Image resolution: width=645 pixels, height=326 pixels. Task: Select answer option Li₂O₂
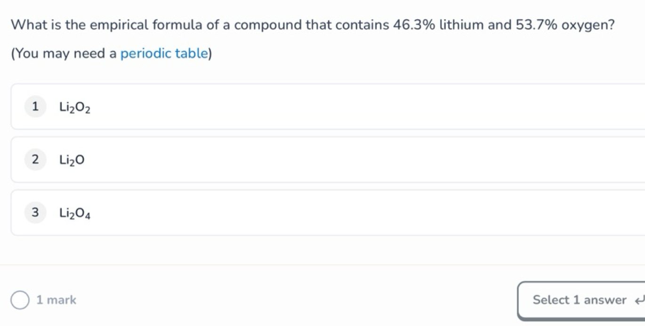(x=328, y=107)
